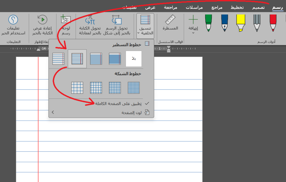Image resolution: width=286 pixels, height=182 pixels.
Task: Choose the green pen tool
Action: [x=208, y=23]
